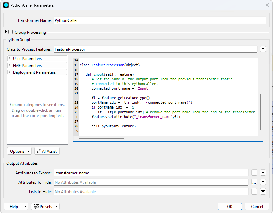273x213 pixels.
Task: Click the Attributes To Hide field
Action: 151,182
